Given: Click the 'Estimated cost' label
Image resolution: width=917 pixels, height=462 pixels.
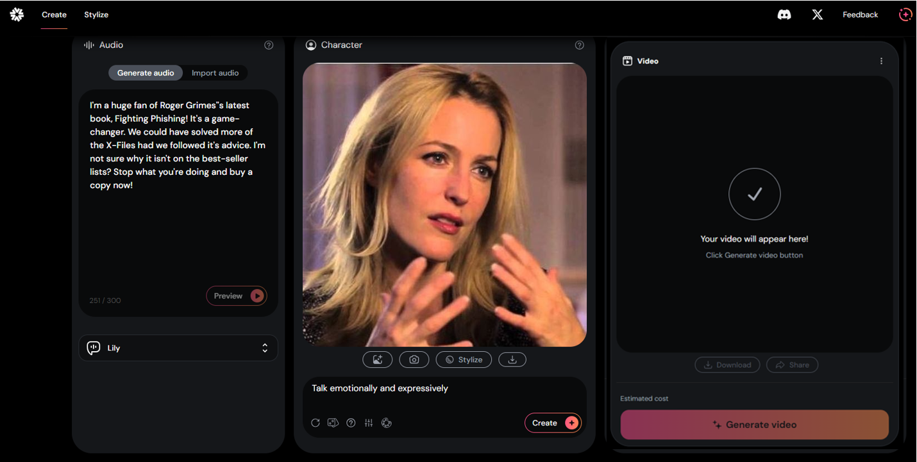Looking at the screenshot, I should click(644, 399).
